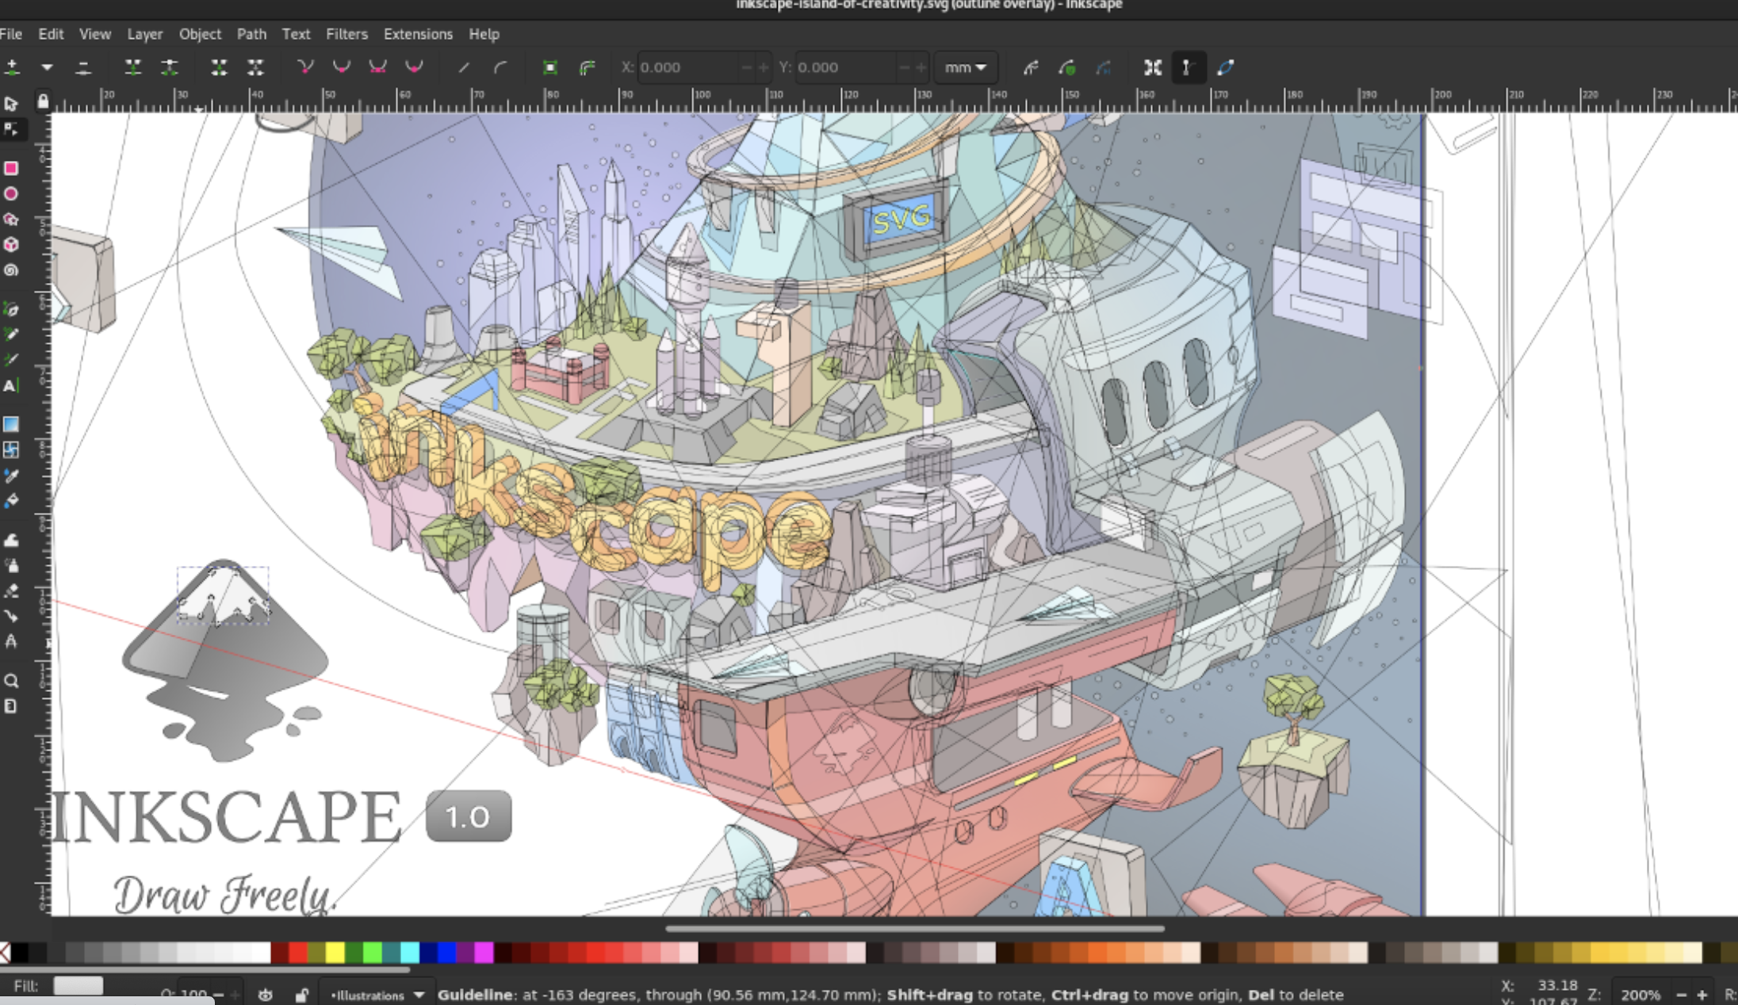The width and height of the screenshot is (1738, 1005).
Task: Click the Fill color indicator in status bar
Action: click(x=78, y=985)
